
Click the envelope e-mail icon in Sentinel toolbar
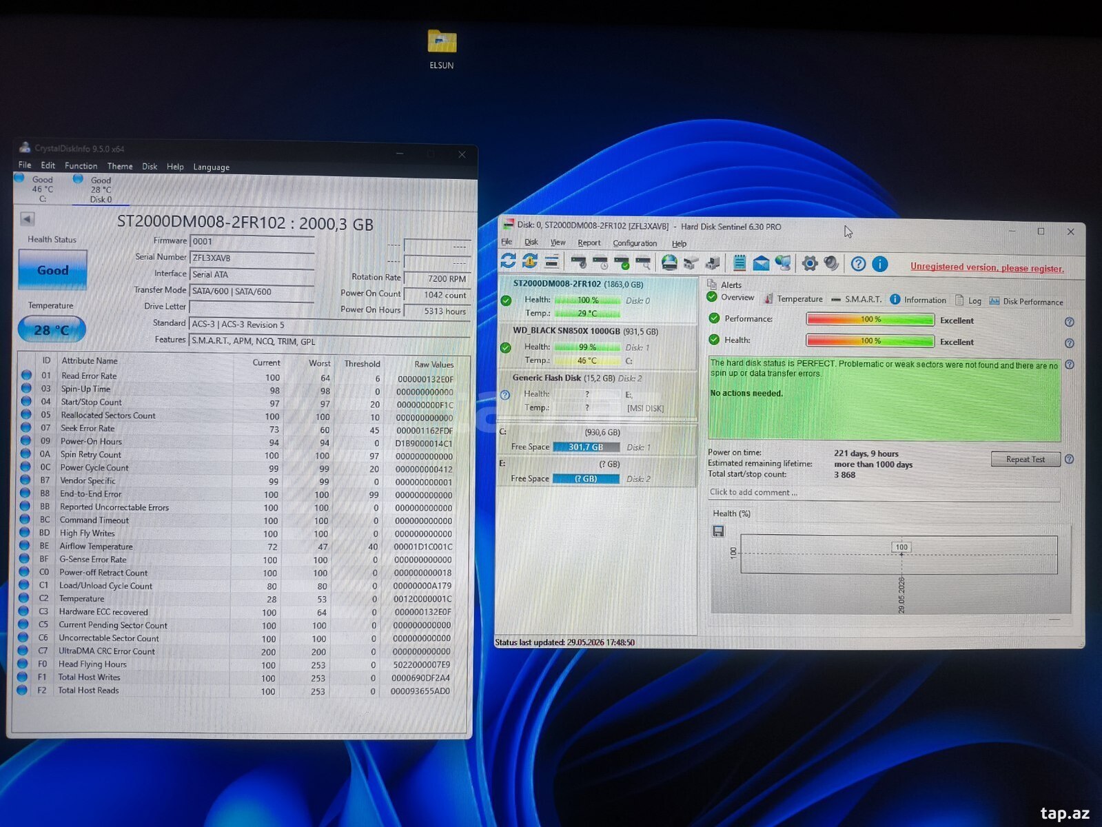[761, 263]
